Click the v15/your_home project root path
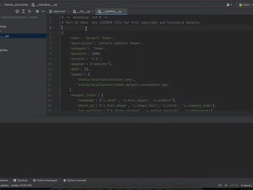Image resolution: width=253 pixels, height=190 pixels. click(19, 17)
